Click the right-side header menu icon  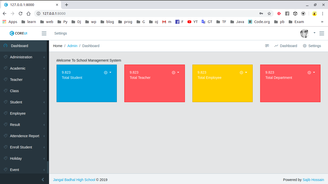(x=322, y=33)
